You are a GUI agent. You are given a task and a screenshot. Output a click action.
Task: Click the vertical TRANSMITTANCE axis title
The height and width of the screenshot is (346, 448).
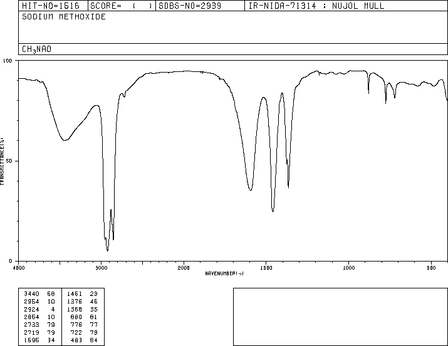[2, 161]
